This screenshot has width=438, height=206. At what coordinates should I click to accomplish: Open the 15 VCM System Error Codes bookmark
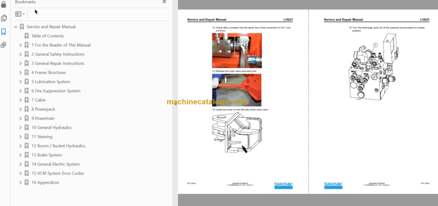(x=58, y=174)
